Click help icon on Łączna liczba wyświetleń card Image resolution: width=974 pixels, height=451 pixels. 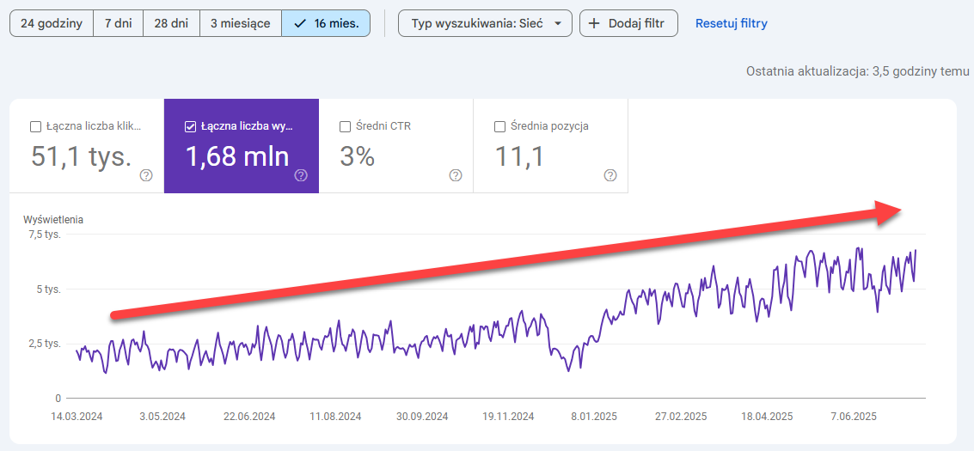click(301, 175)
